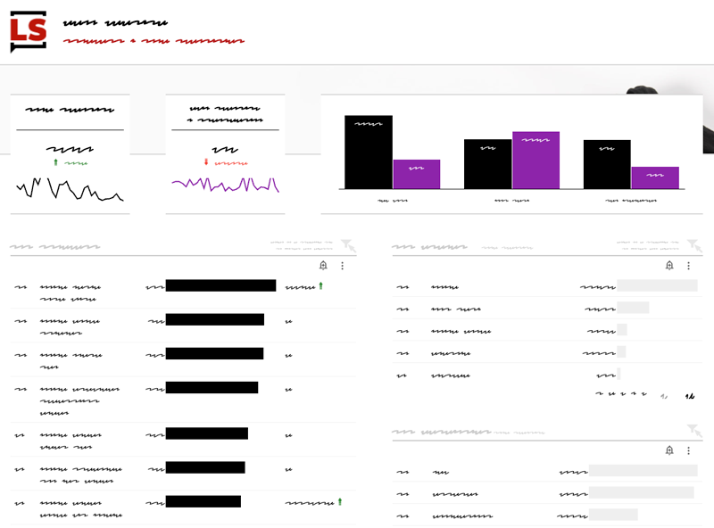Click the filter-cursor icon above the five-row gray-bar table

click(x=694, y=245)
